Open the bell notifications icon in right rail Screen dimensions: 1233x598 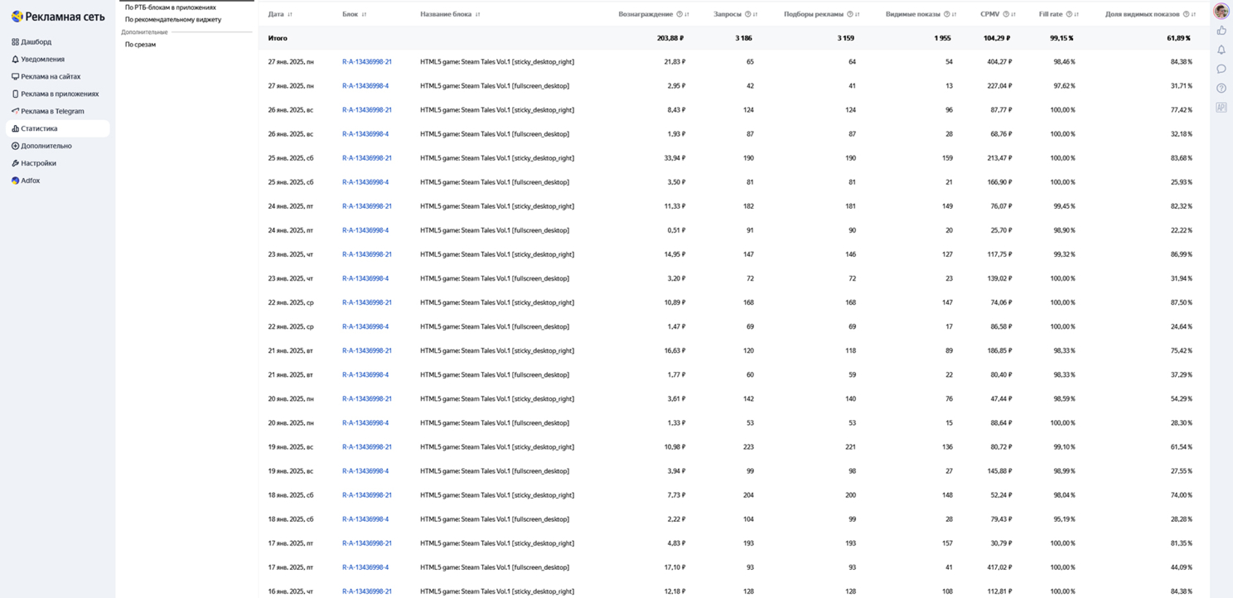1221,50
